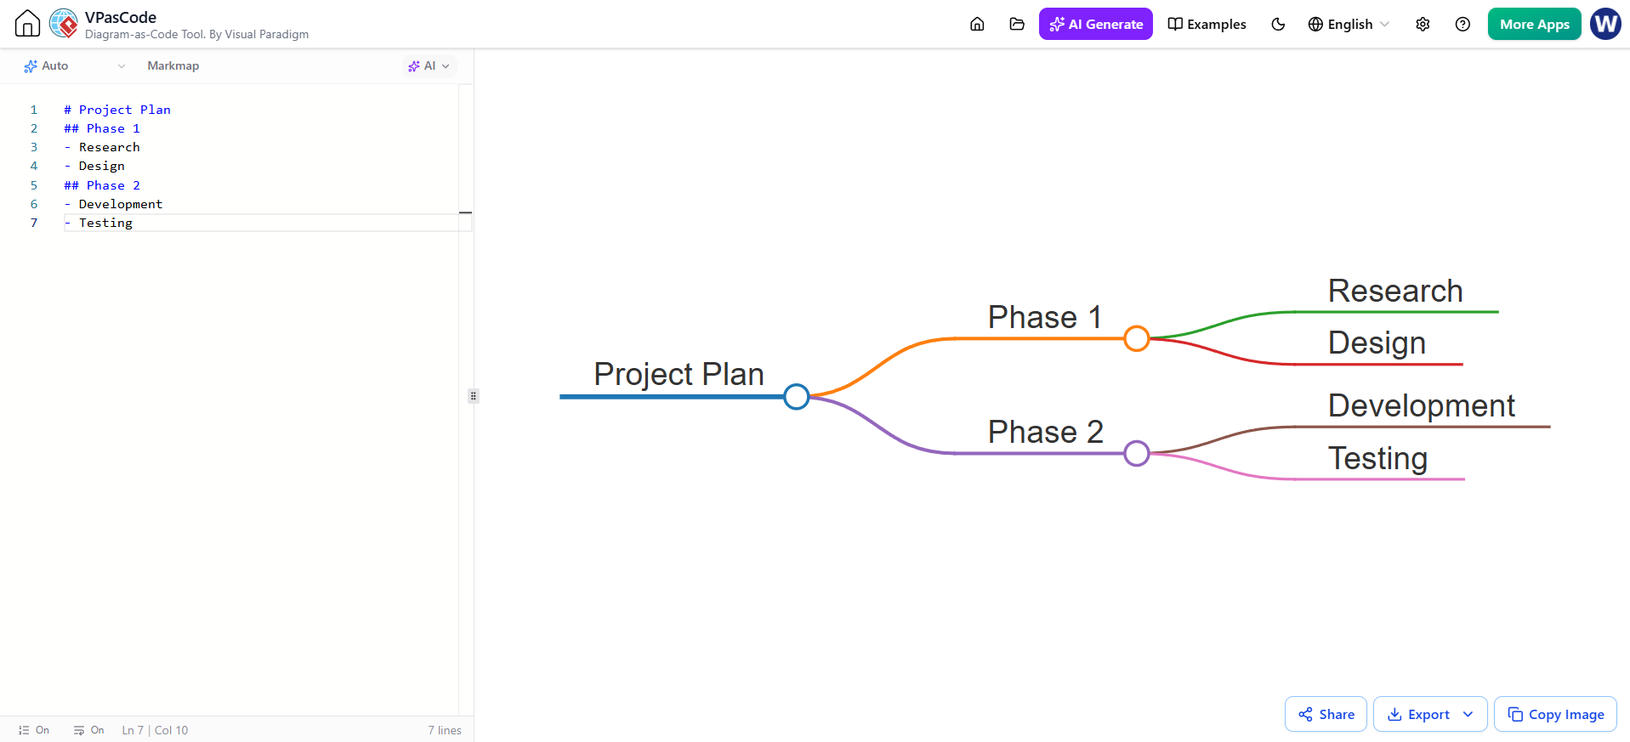Expand the English language selector

pos(1349,24)
